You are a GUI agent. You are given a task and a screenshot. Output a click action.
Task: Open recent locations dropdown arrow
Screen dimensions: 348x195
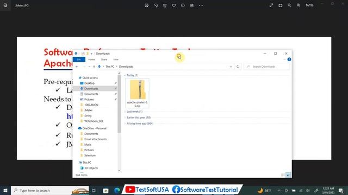(x=89, y=67)
